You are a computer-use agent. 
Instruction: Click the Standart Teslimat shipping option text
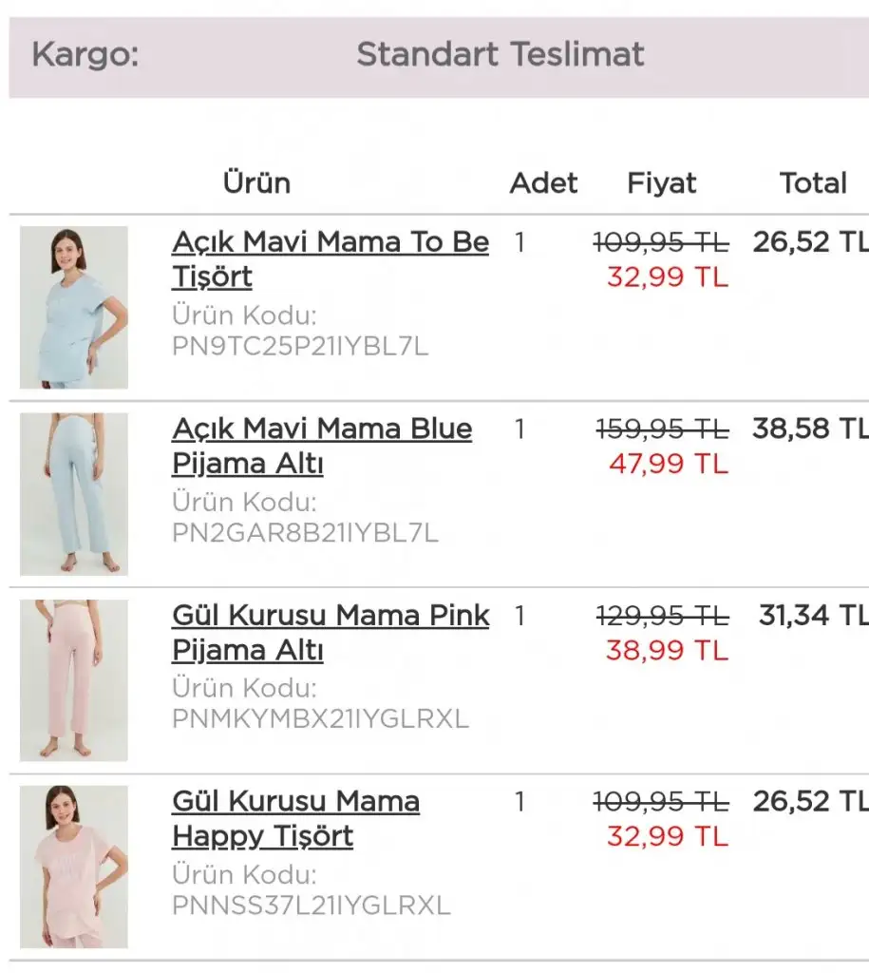(x=500, y=54)
